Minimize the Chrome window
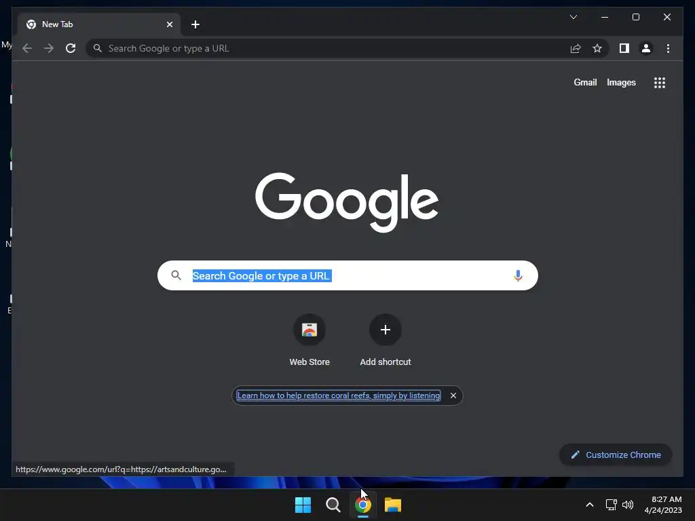The height and width of the screenshot is (521, 695). click(x=605, y=17)
